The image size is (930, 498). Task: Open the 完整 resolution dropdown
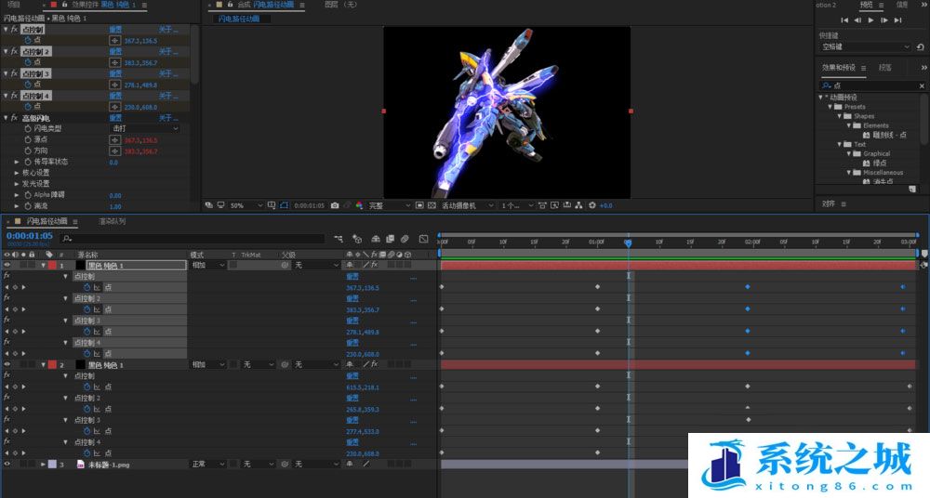(x=390, y=205)
